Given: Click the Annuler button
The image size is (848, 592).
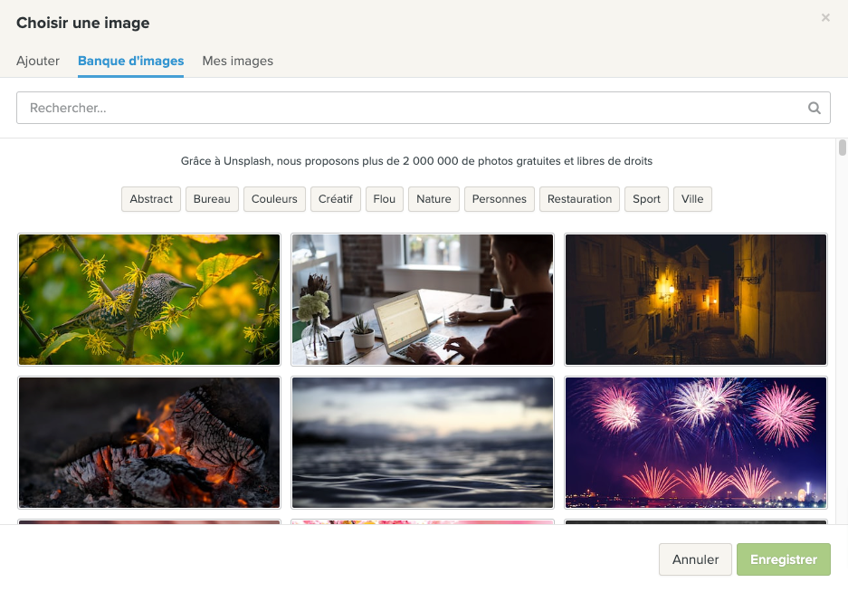Looking at the screenshot, I should tap(695, 559).
